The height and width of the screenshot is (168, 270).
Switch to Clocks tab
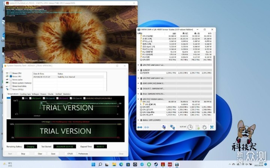click(51, 94)
